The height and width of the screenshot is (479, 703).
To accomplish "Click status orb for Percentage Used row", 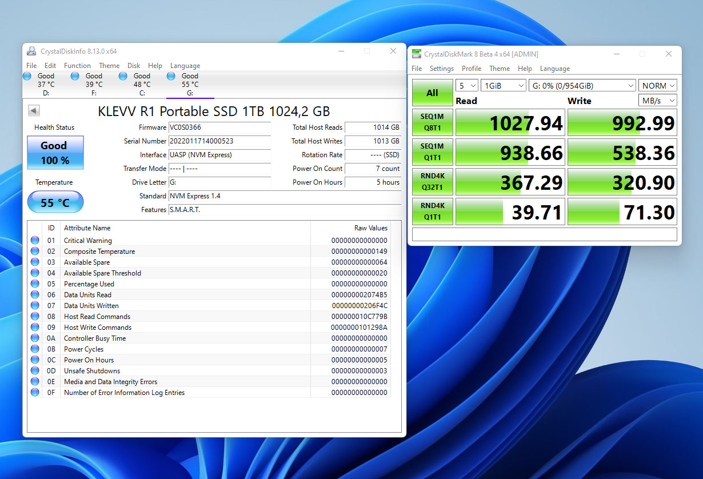I will click(35, 284).
